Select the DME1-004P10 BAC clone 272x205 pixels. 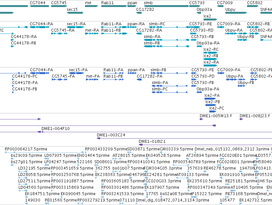click(157, 132)
